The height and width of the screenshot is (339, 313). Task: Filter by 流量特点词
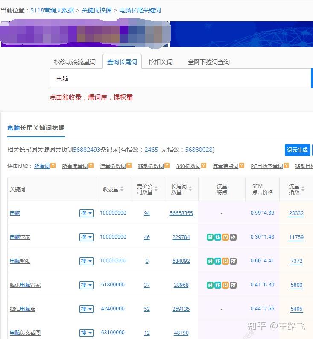225,166
